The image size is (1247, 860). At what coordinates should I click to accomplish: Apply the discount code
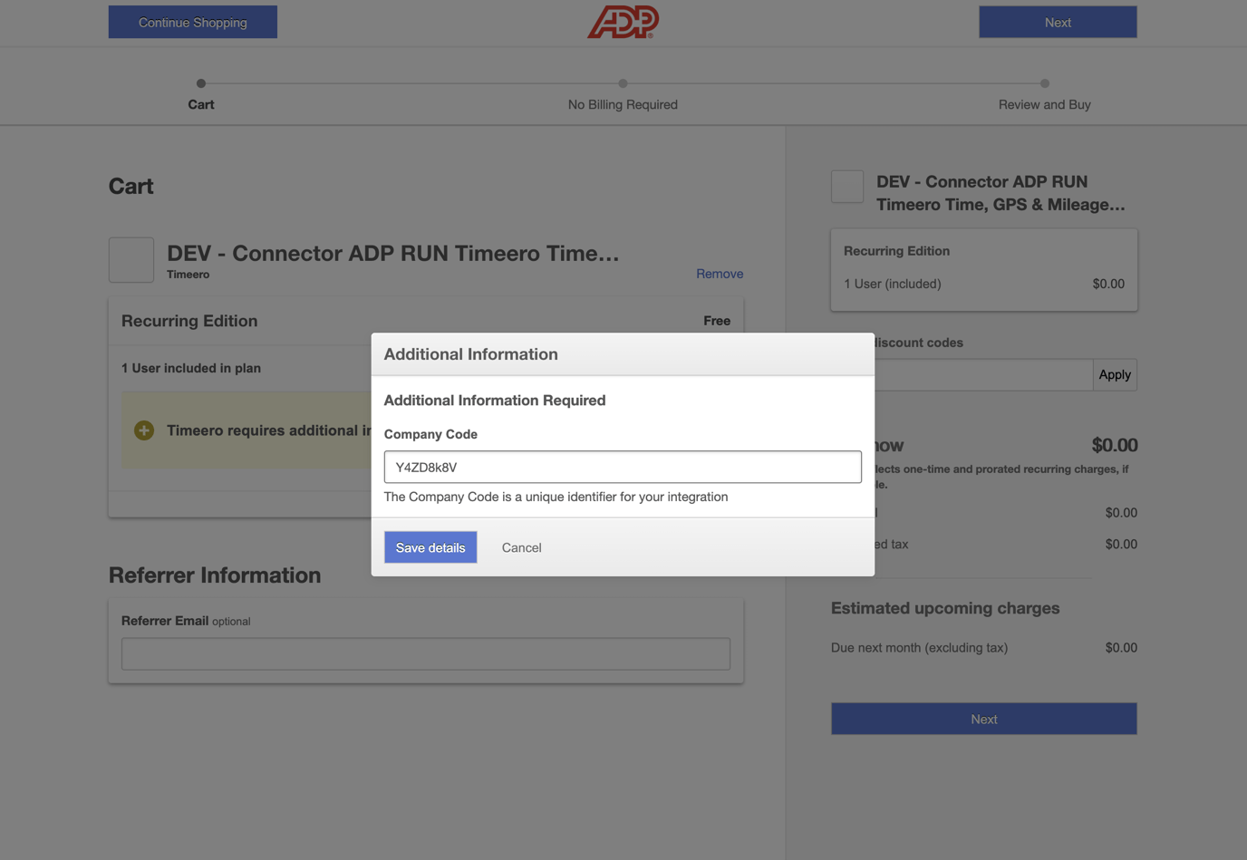click(x=1114, y=374)
